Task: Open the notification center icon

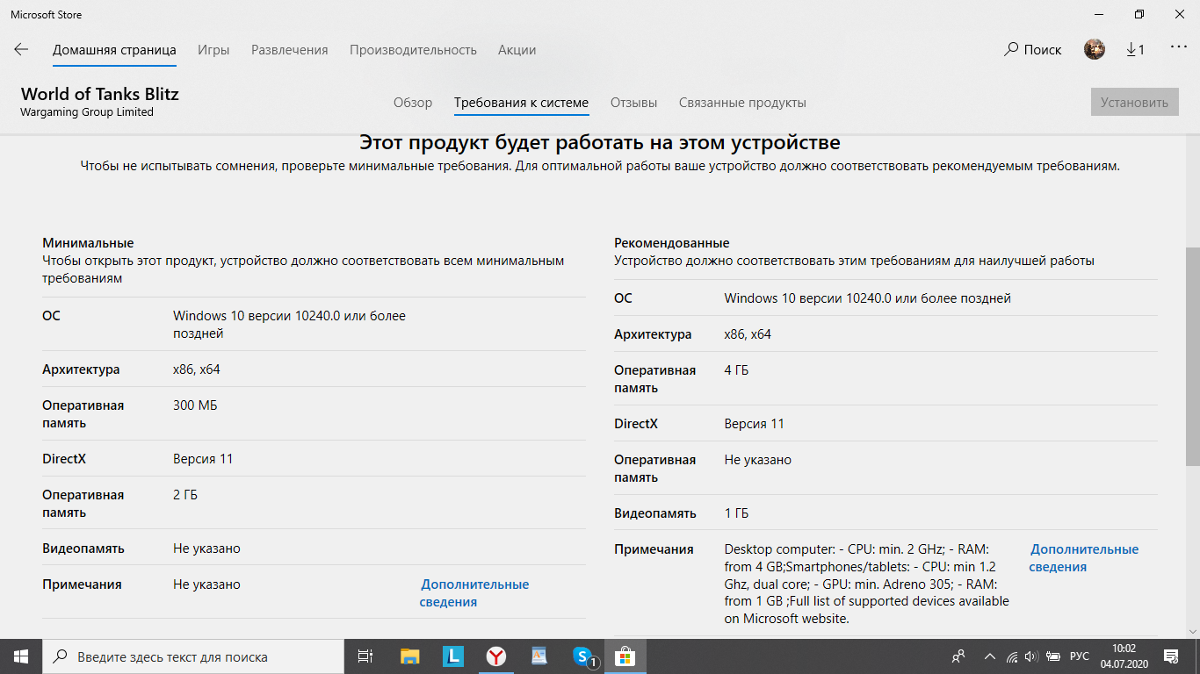Action: point(1171,656)
